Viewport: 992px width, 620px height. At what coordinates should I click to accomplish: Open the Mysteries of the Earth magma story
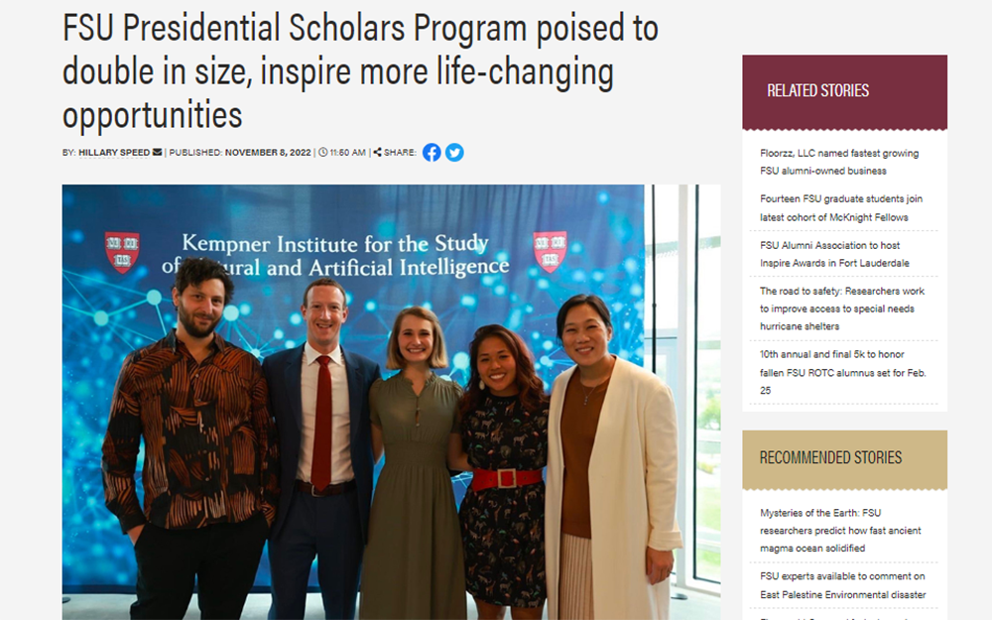coord(838,531)
